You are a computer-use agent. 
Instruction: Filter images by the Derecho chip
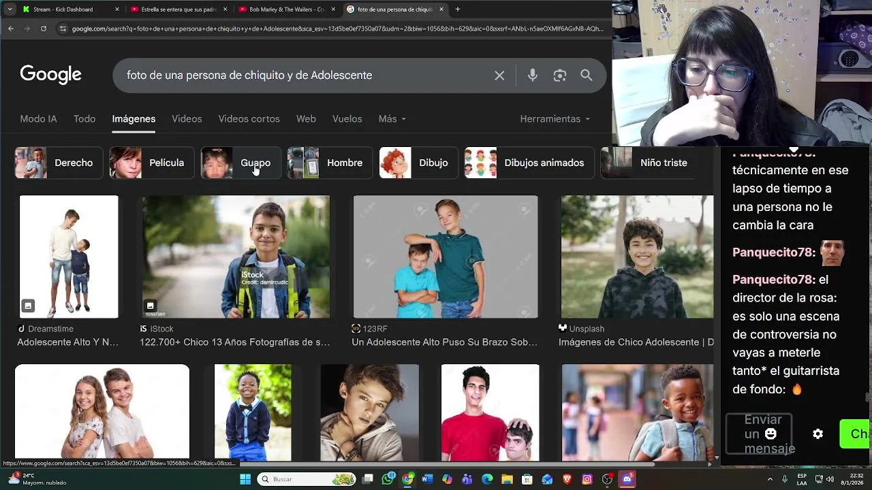click(x=59, y=163)
